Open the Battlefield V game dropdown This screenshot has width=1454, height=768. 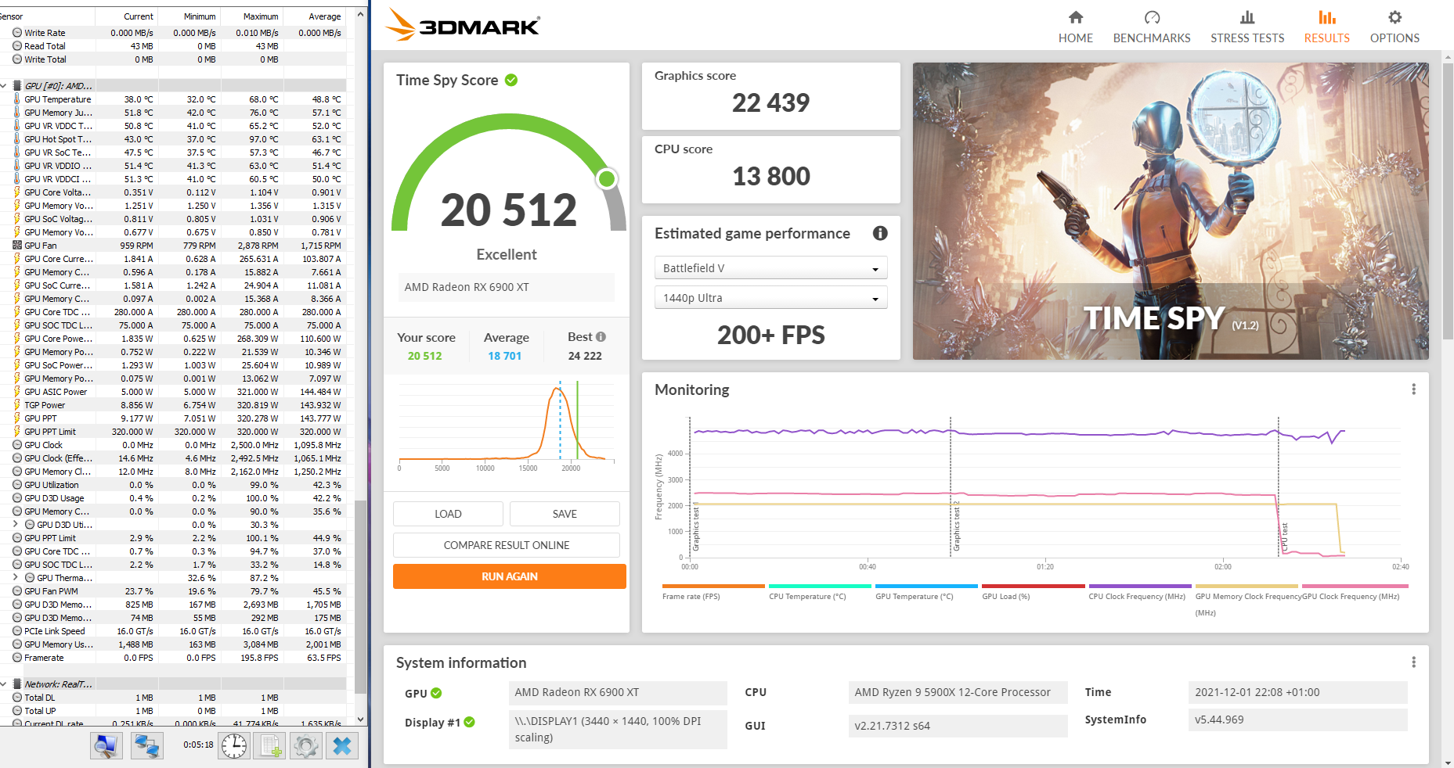click(771, 267)
